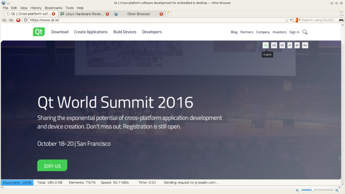Click the vertical scrollbar down arrow
The image size is (345, 194).
pos(343,184)
